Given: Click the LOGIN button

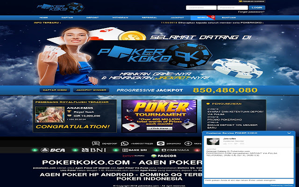Looking at the screenshot, I should [x=256, y=7].
